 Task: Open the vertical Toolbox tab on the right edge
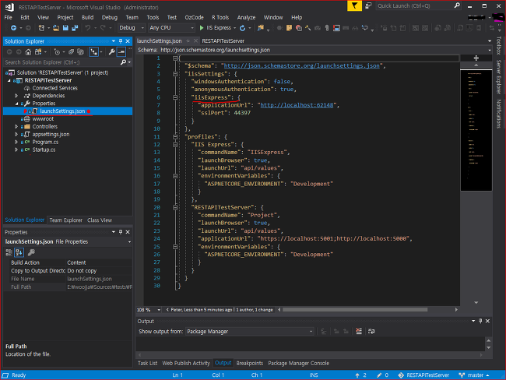tap(499, 45)
